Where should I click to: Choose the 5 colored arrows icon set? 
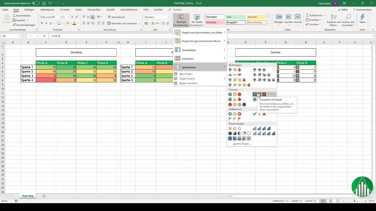(239, 85)
